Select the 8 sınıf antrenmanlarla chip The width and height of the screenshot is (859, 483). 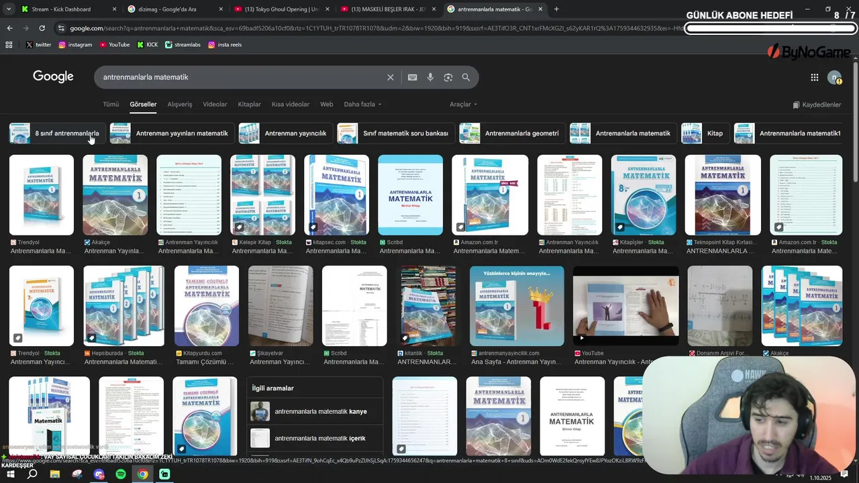[56, 133]
